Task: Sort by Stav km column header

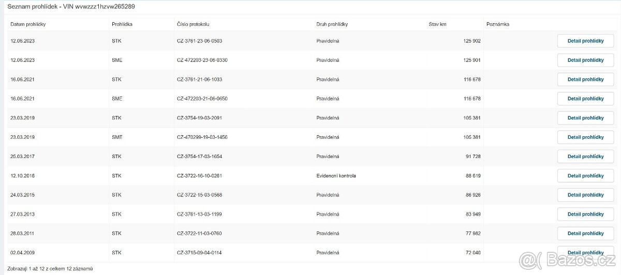Action: tap(438, 24)
